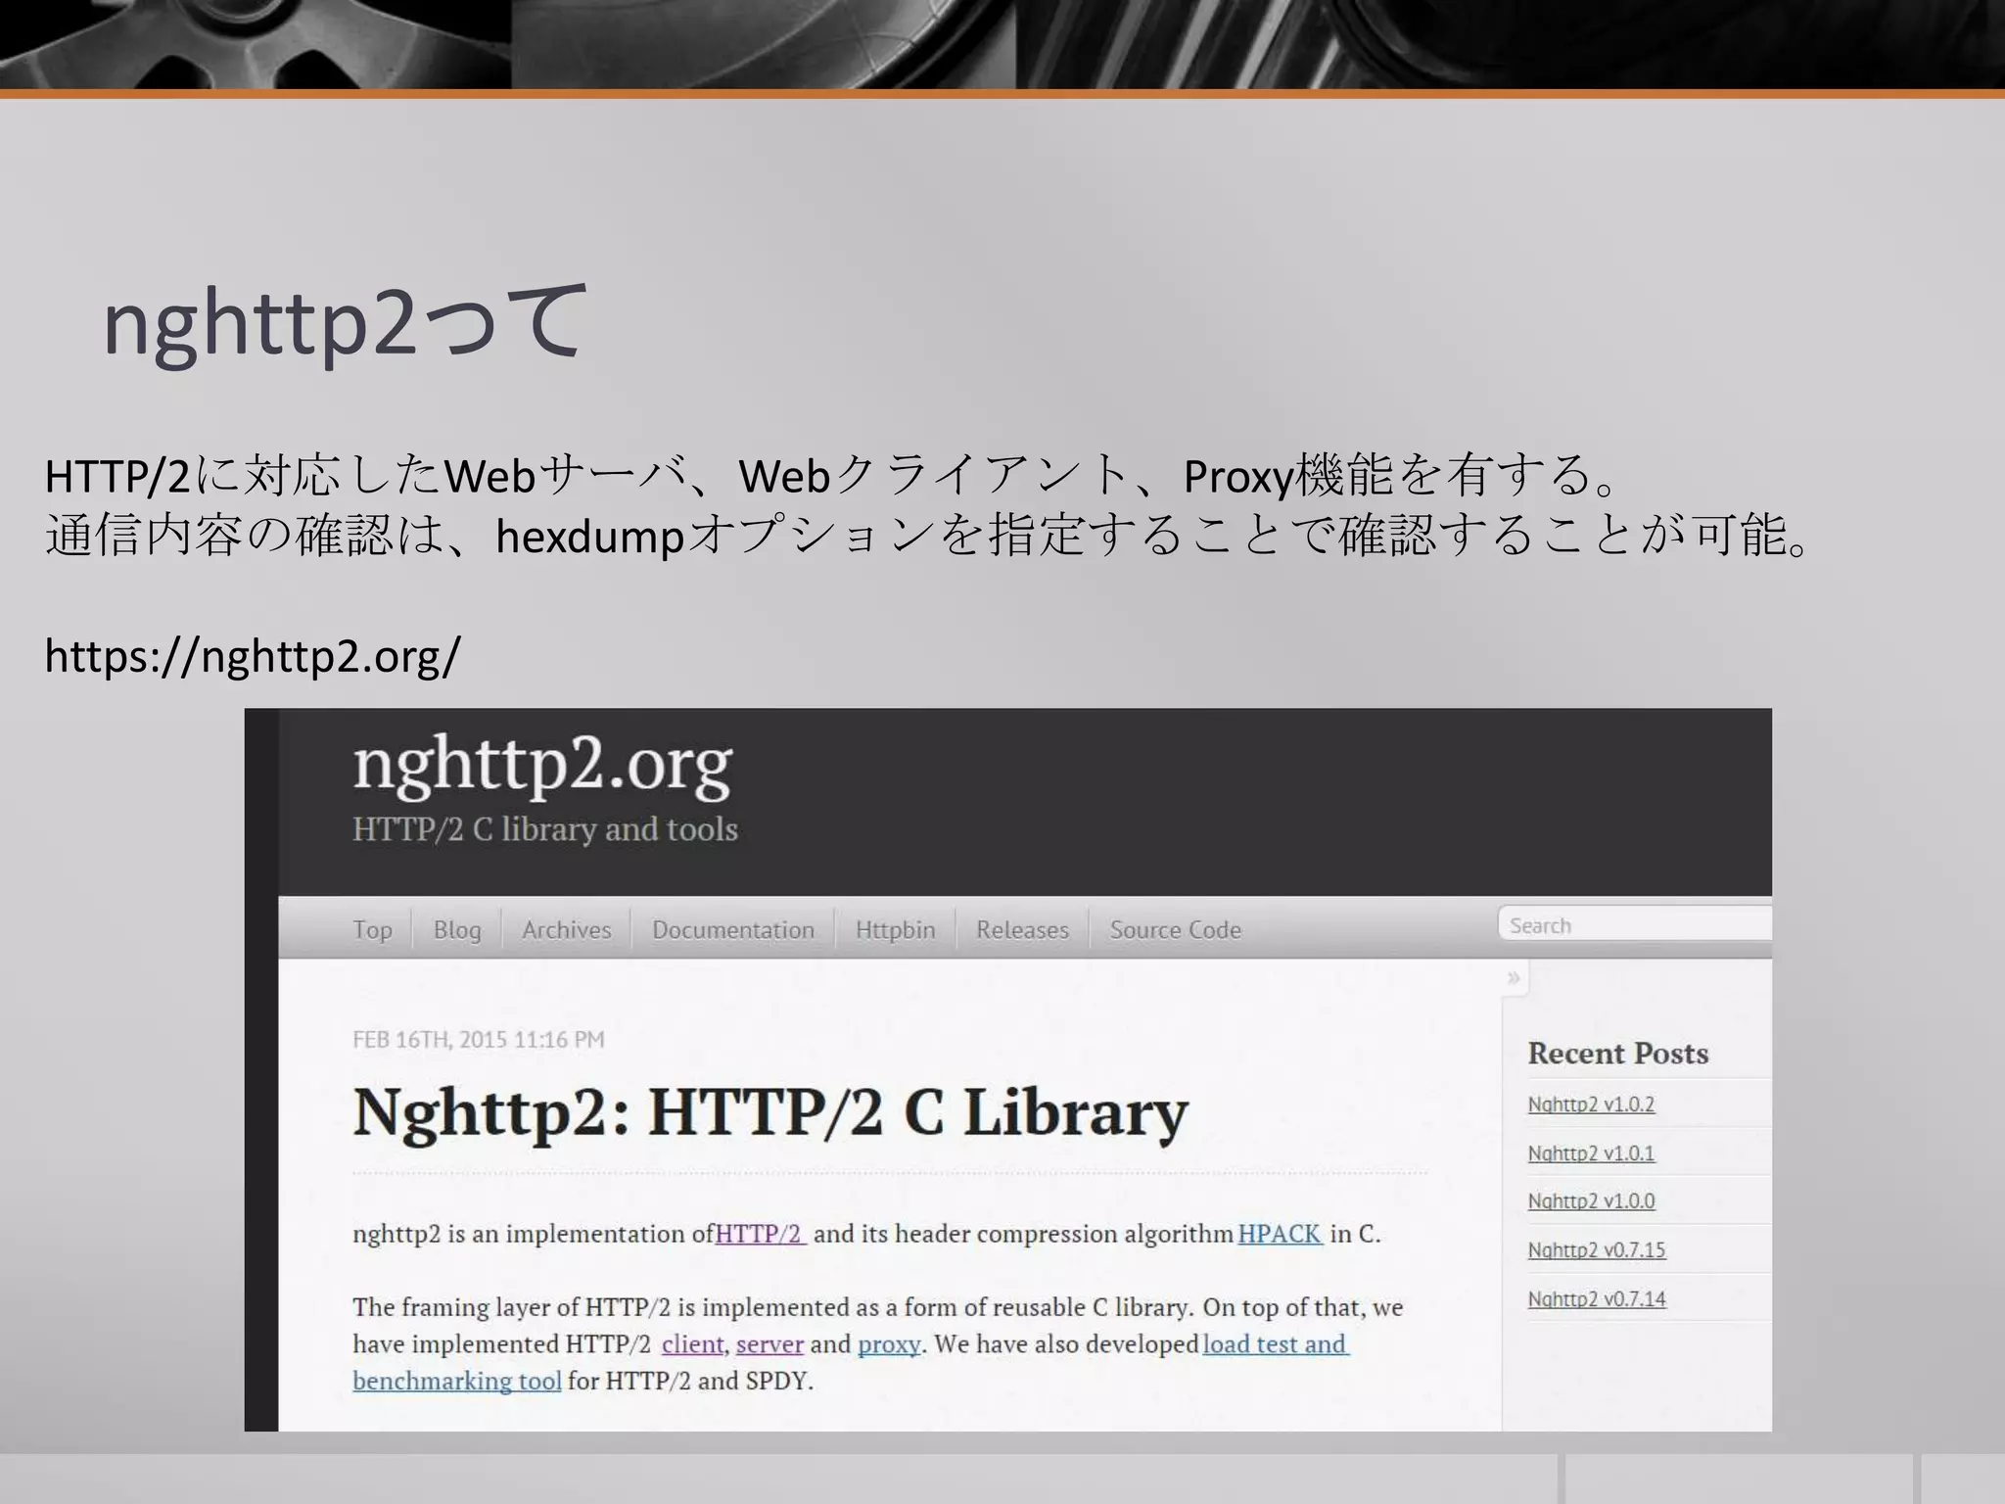Open the Archives navigation item
Screen dimensions: 2005x1504
click(x=566, y=929)
